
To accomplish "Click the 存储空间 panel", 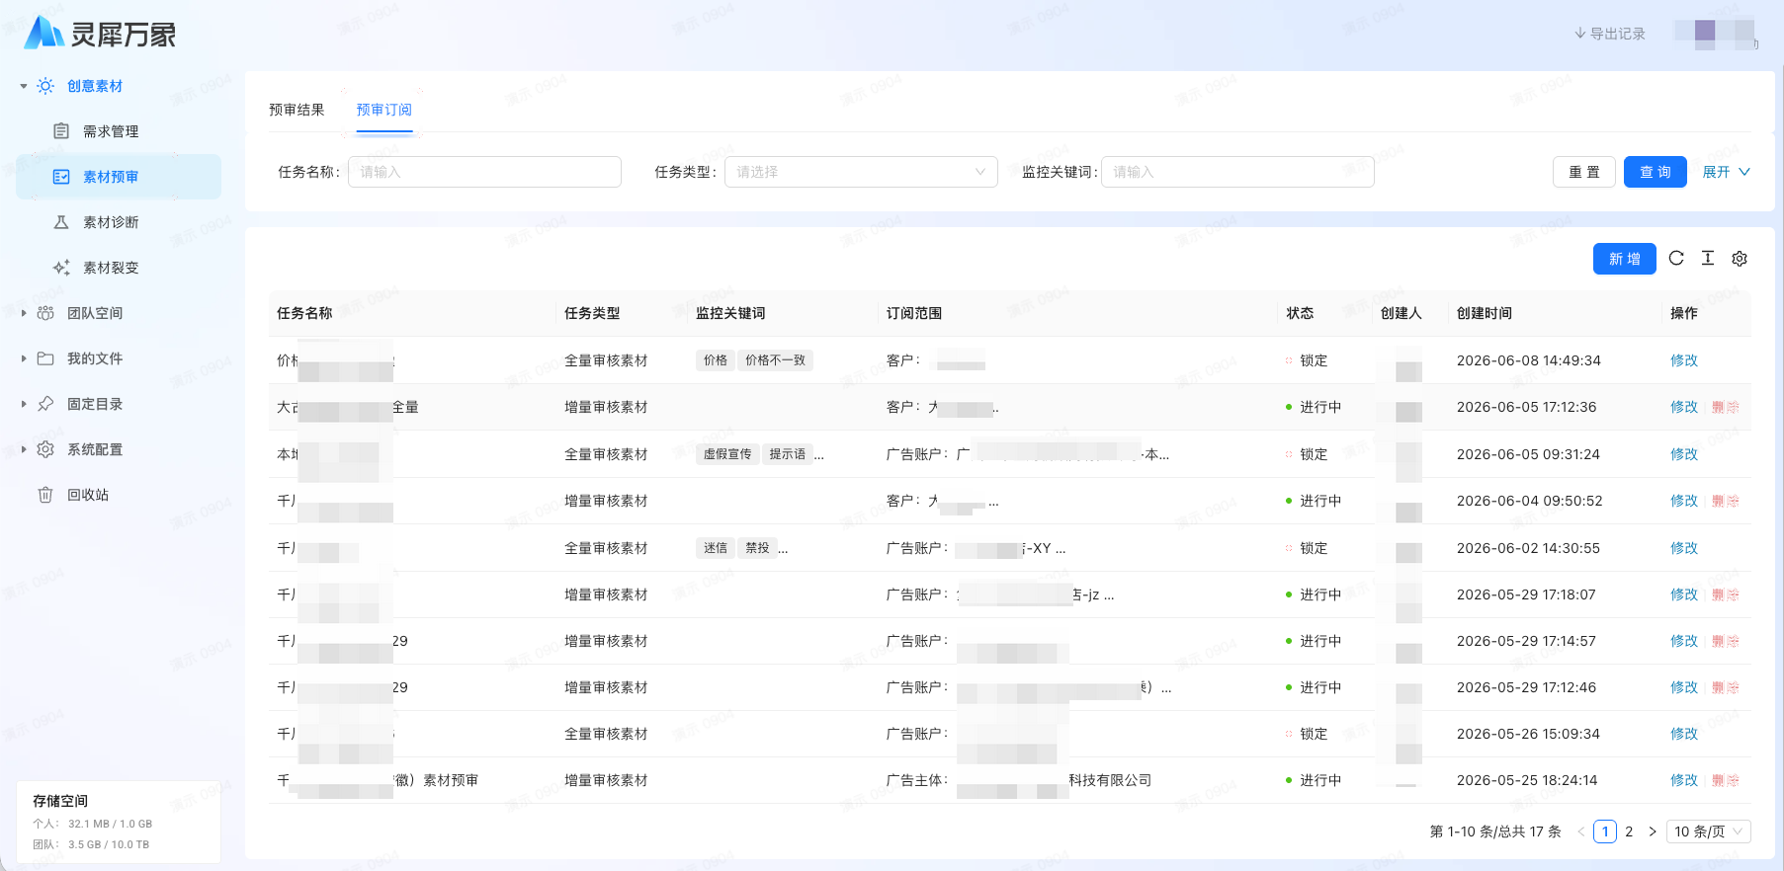I will [x=119, y=822].
